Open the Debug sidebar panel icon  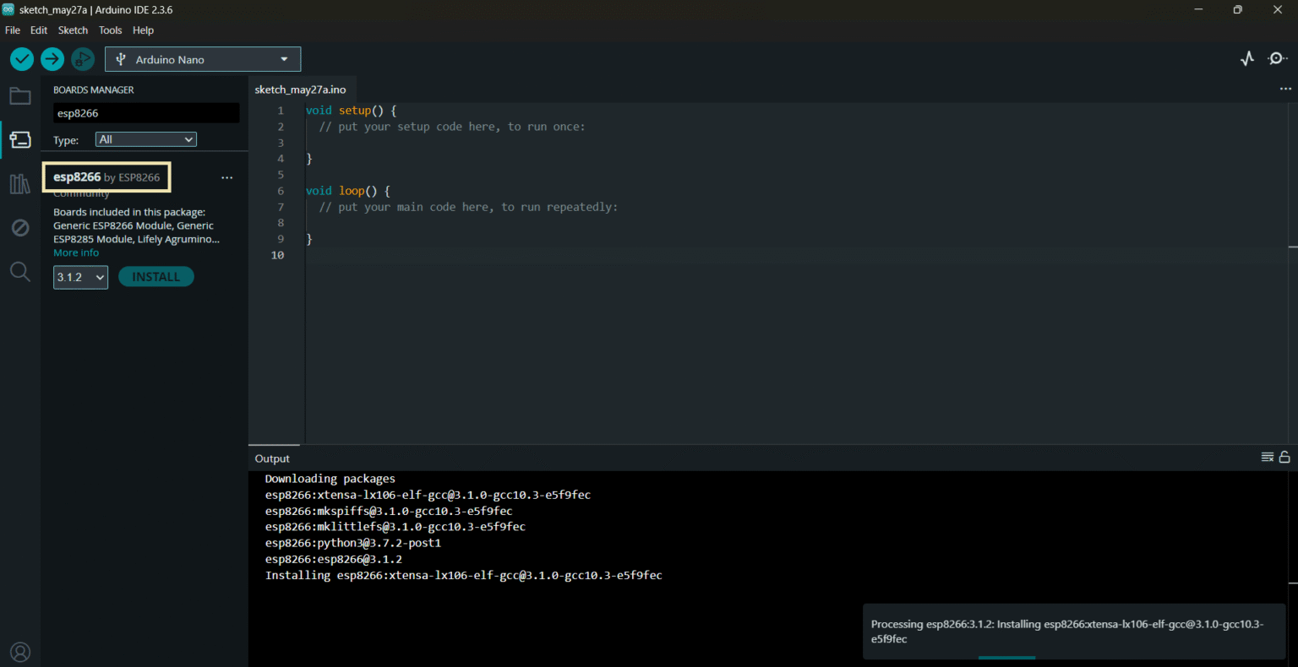click(x=19, y=227)
